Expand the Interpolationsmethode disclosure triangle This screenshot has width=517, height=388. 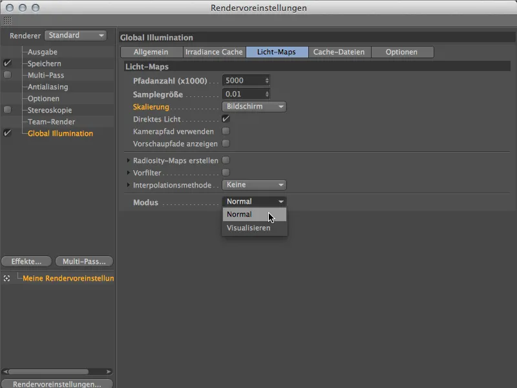(128, 185)
